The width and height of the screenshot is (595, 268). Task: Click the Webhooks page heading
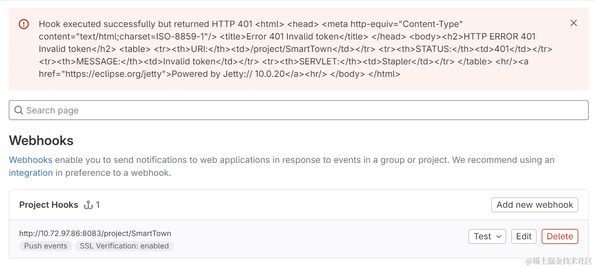(41, 140)
